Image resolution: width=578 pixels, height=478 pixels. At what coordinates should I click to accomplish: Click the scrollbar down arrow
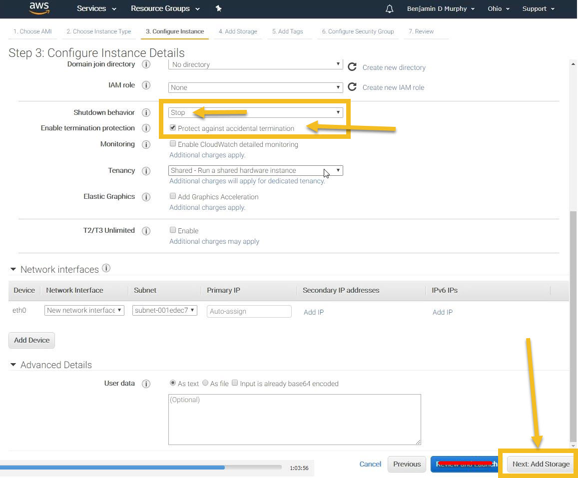click(x=573, y=446)
